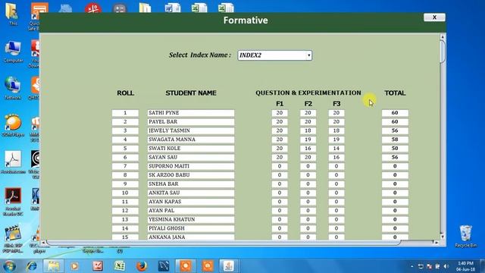Select PIYALI GHOSH name field

pyautogui.click(x=191, y=228)
